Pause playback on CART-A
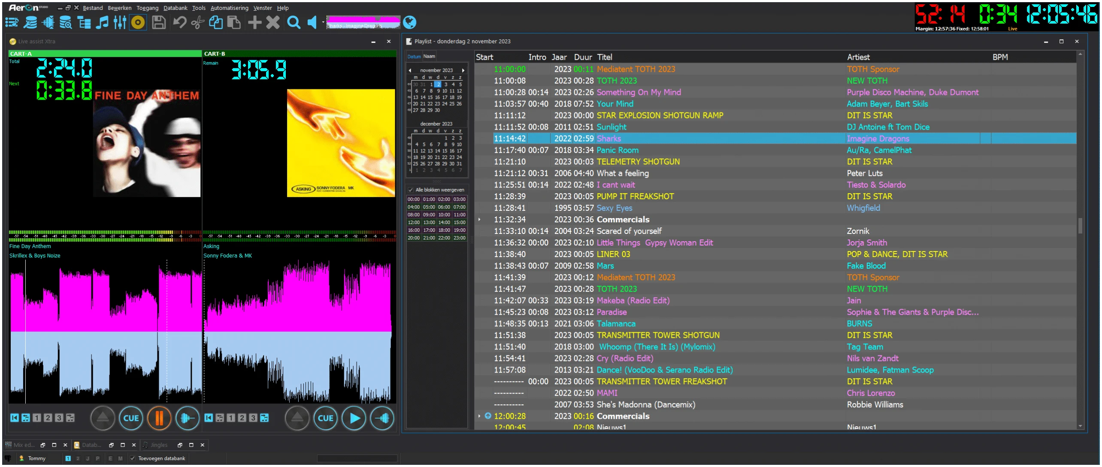The width and height of the screenshot is (1102, 467). coord(159,418)
